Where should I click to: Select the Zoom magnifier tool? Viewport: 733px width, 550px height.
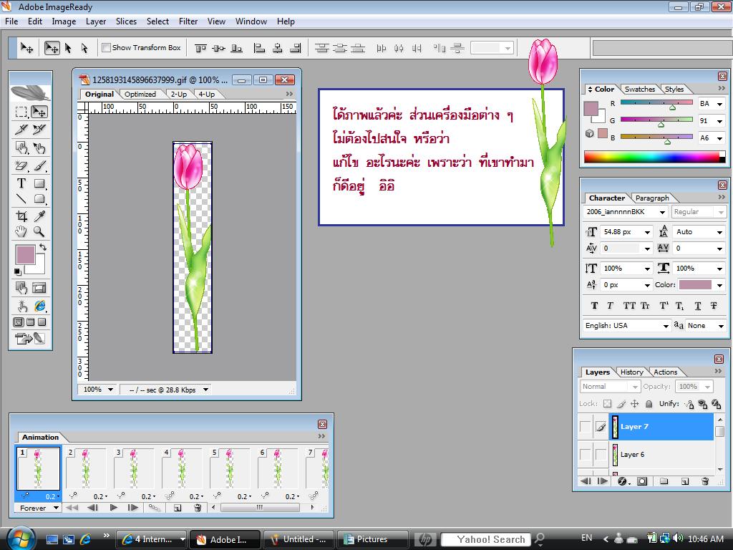[x=39, y=231]
